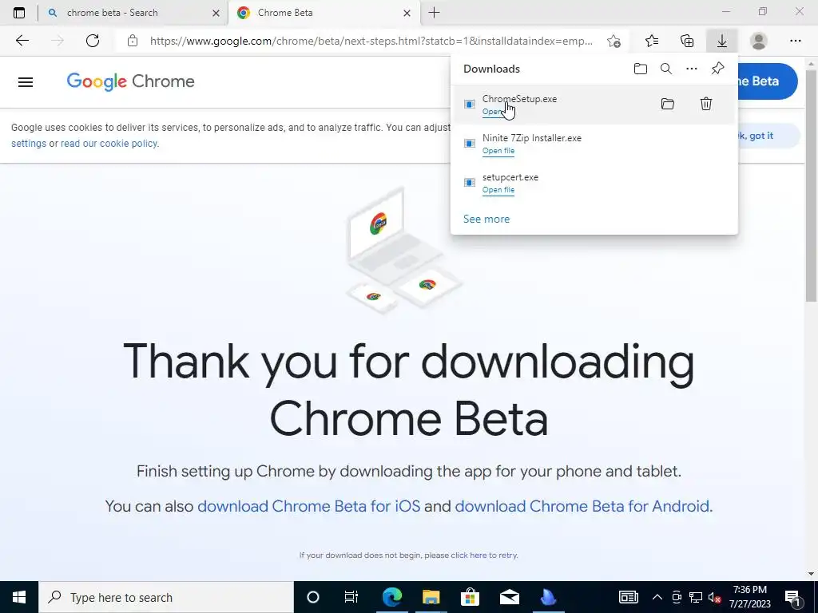
Task: Open File Explorer from taskbar
Action: point(431,597)
